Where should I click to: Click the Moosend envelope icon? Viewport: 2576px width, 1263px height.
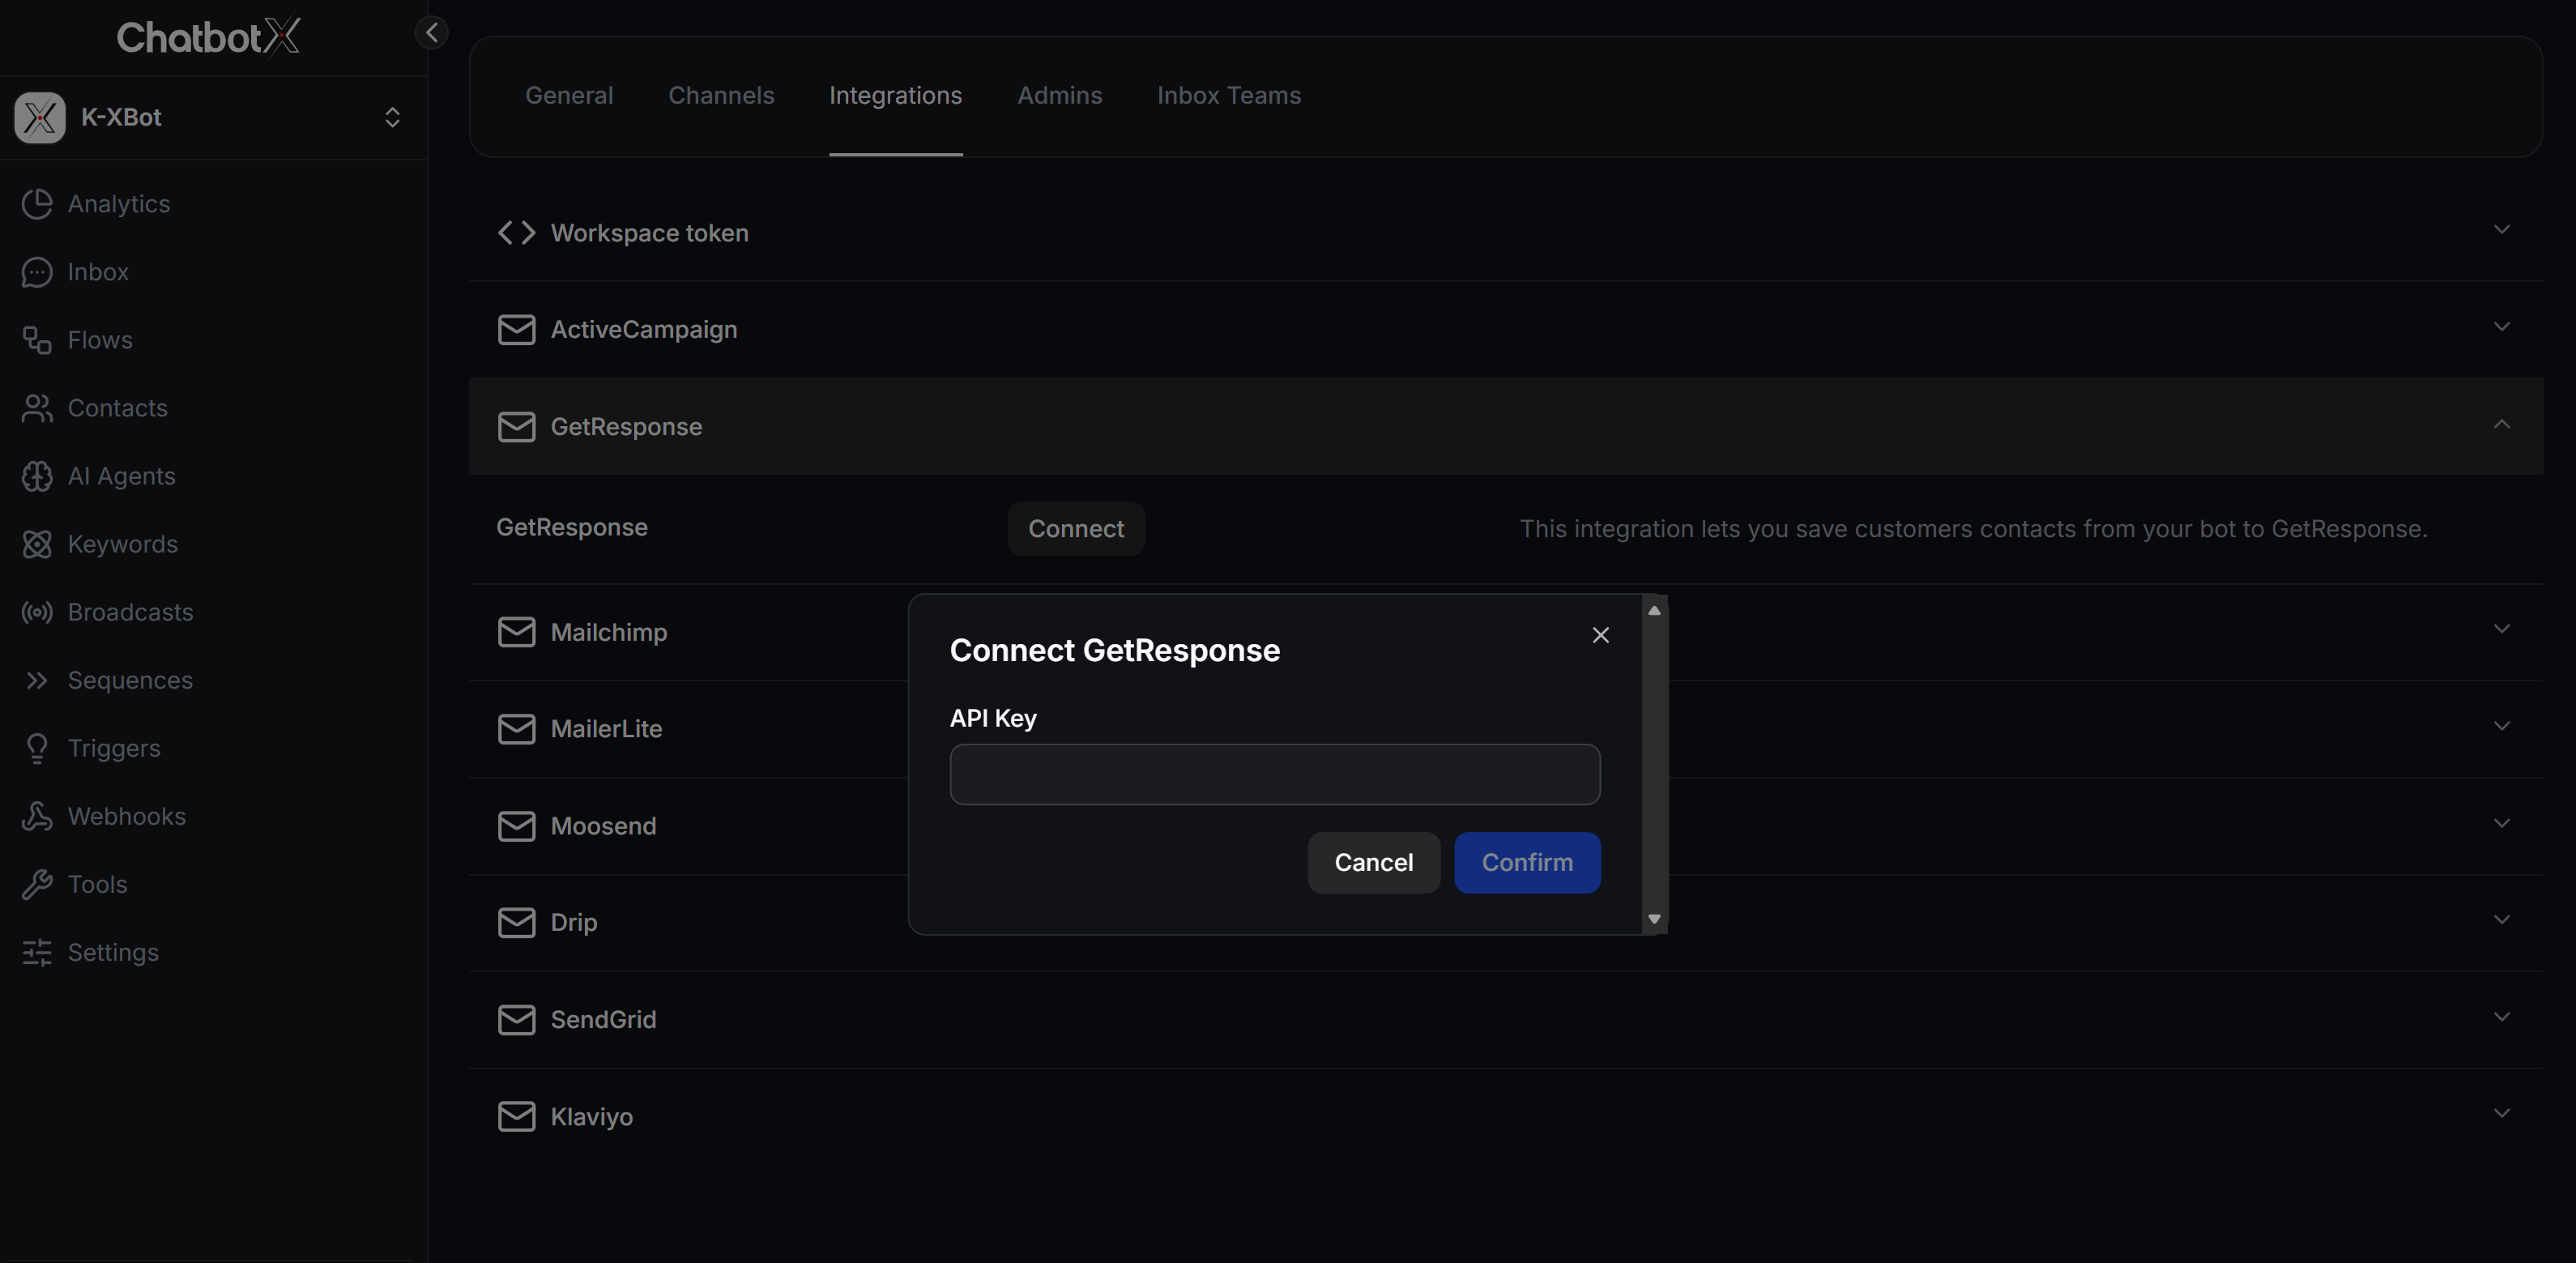[516, 825]
